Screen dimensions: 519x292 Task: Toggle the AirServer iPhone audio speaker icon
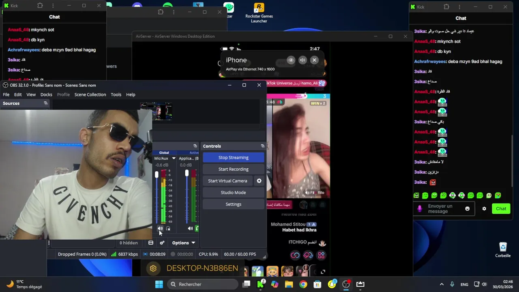pyautogui.click(x=302, y=60)
